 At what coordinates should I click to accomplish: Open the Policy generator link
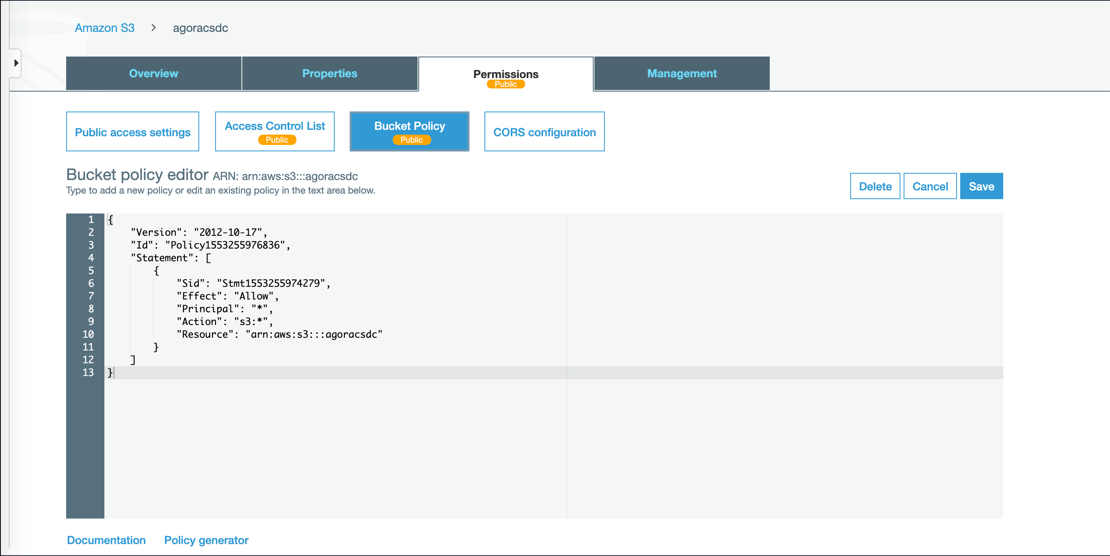206,540
